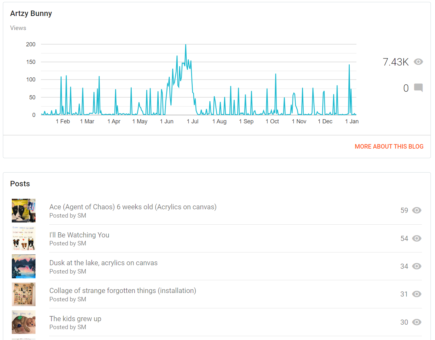Open The kids grew up post

click(x=75, y=319)
